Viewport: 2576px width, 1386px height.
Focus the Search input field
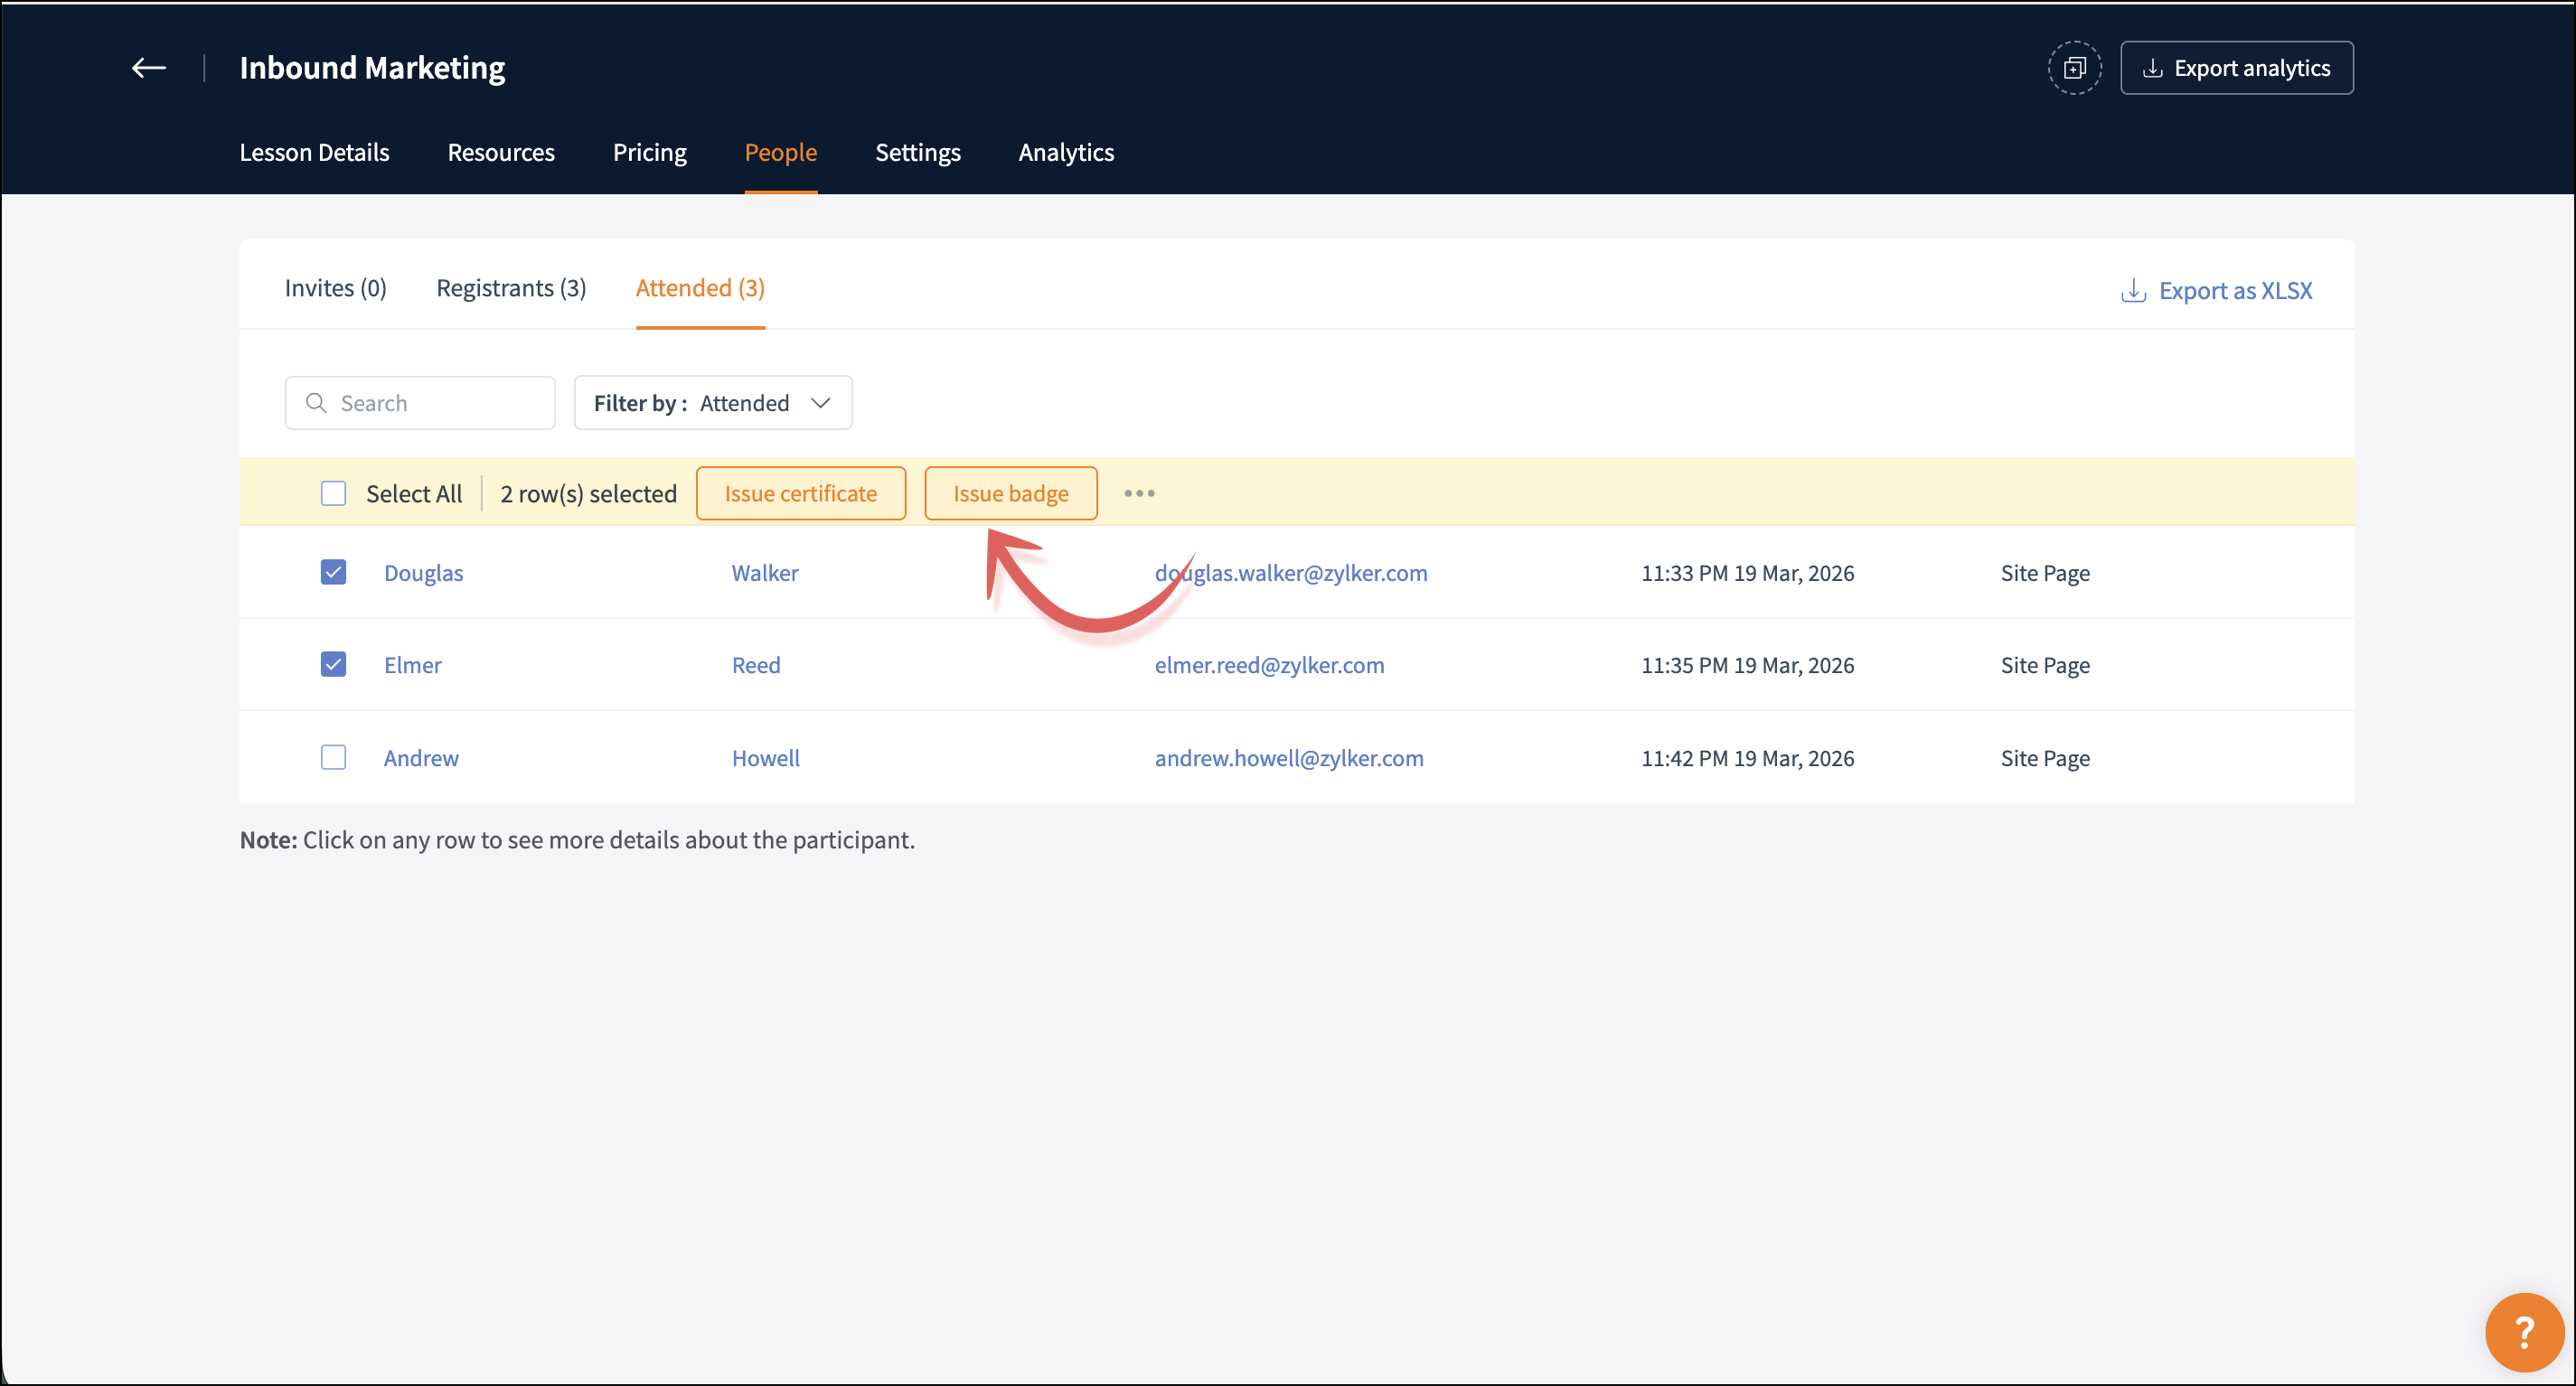pos(440,403)
